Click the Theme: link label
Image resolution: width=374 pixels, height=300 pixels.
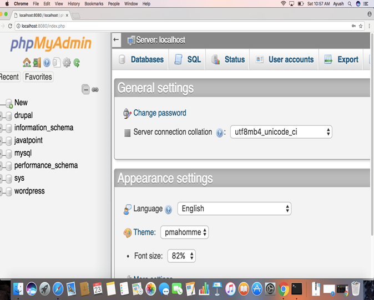click(144, 232)
